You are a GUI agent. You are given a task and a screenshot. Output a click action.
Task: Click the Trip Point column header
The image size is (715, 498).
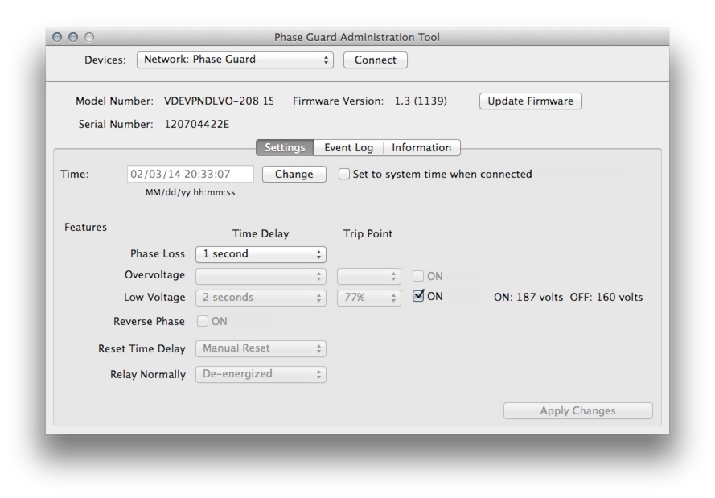pos(368,233)
